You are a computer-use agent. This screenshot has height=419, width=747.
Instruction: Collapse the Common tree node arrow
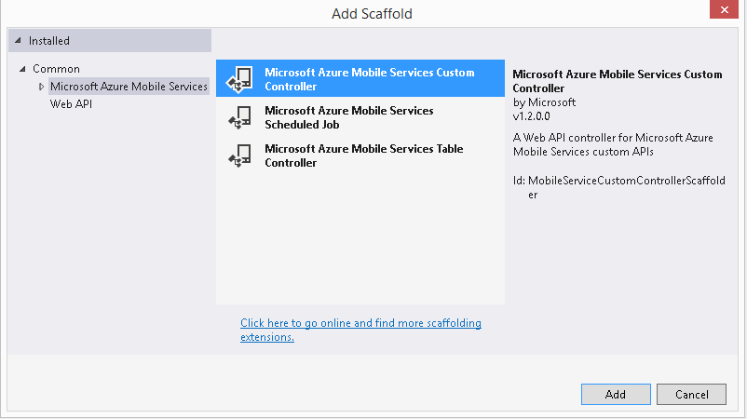click(x=22, y=69)
